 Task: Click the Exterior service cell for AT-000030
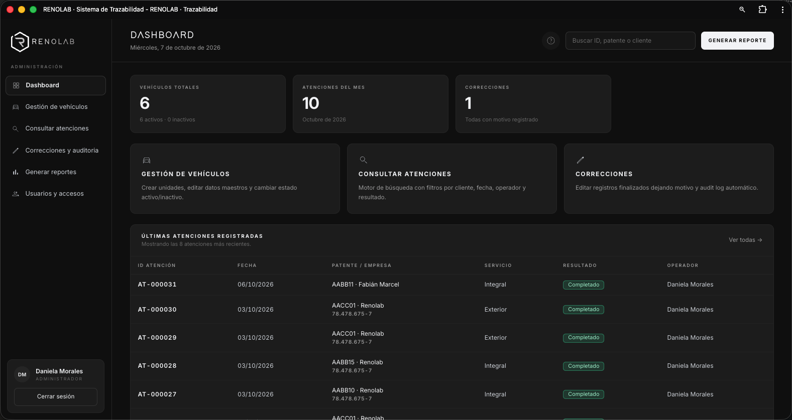[x=496, y=310]
